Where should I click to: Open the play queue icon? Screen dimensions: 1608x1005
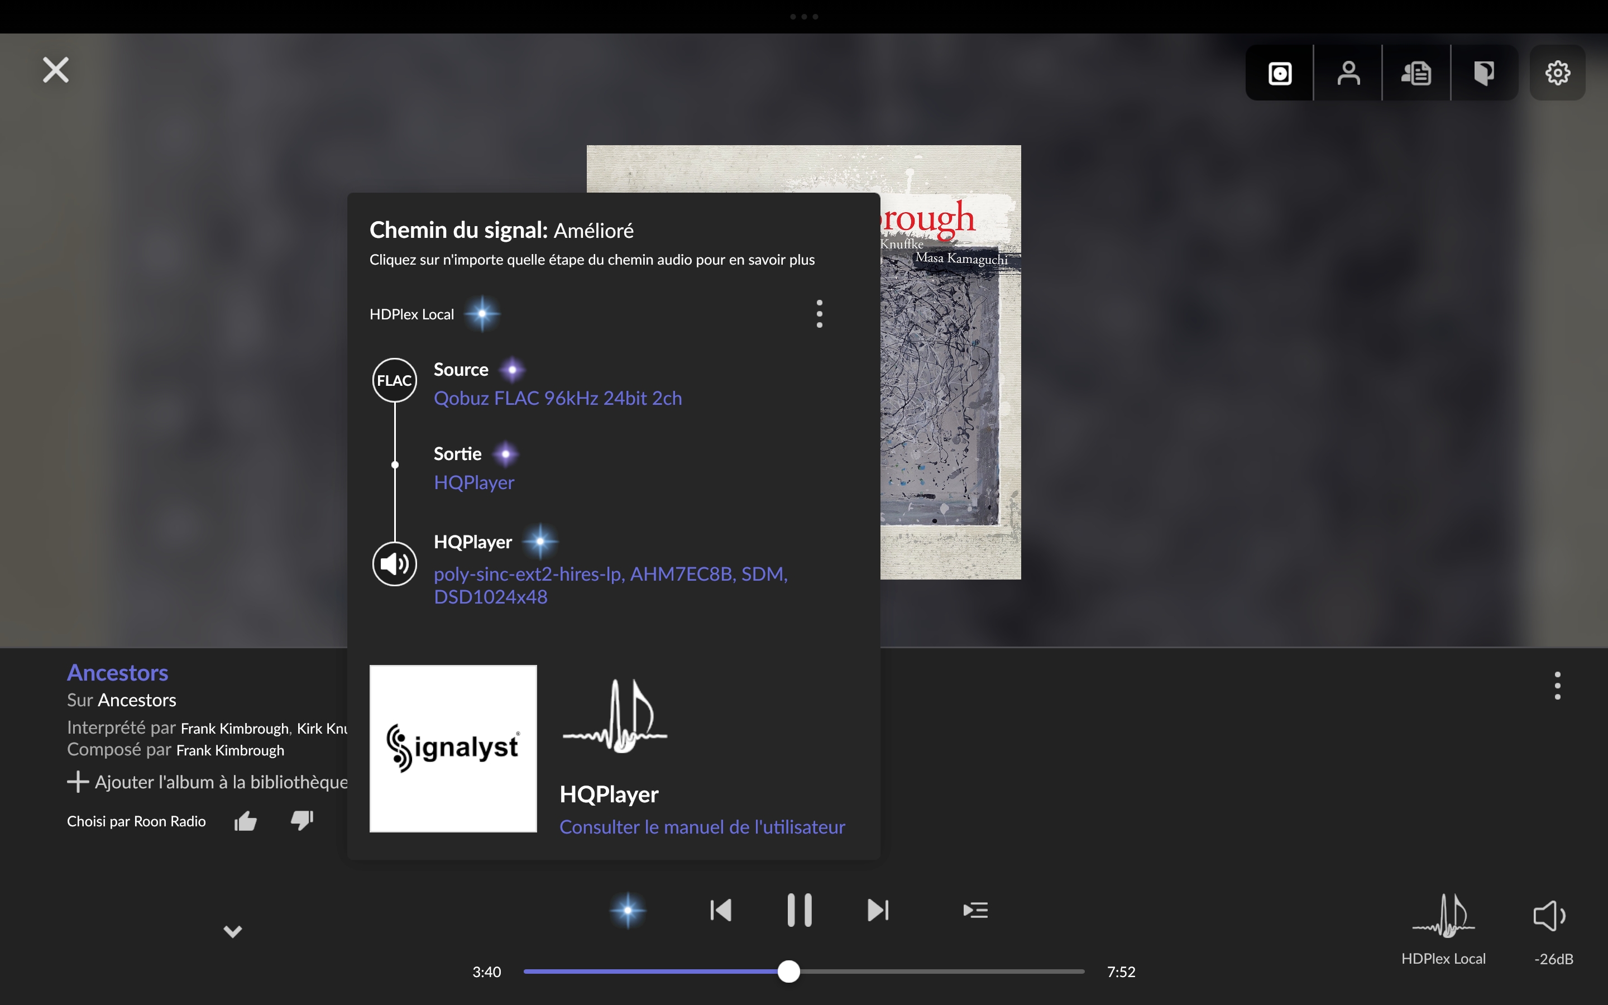click(x=975, y=910)
